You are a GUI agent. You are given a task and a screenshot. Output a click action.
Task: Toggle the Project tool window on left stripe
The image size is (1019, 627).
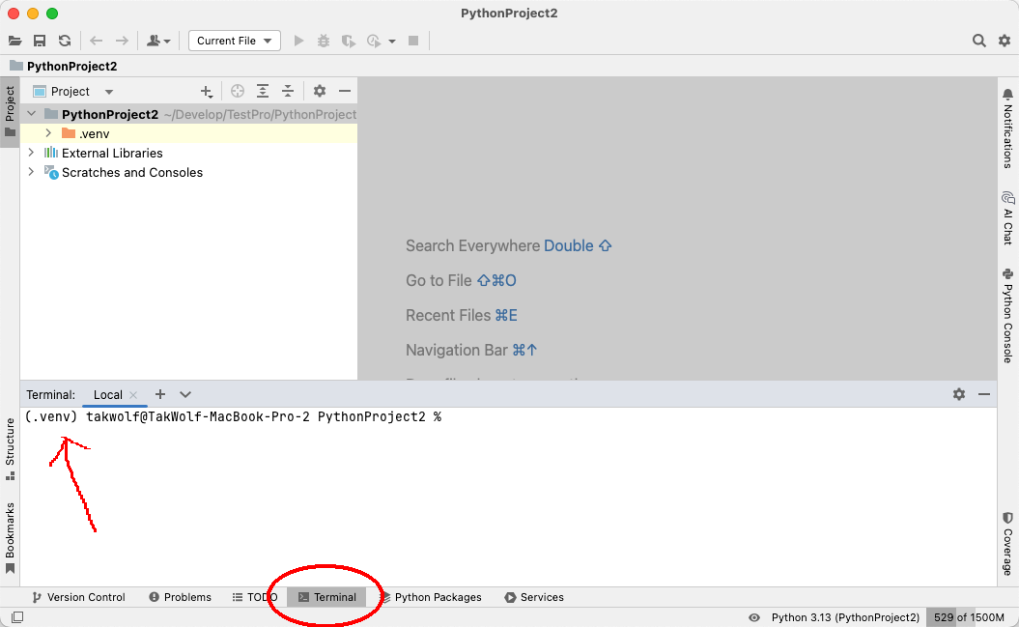click(10, 112)
